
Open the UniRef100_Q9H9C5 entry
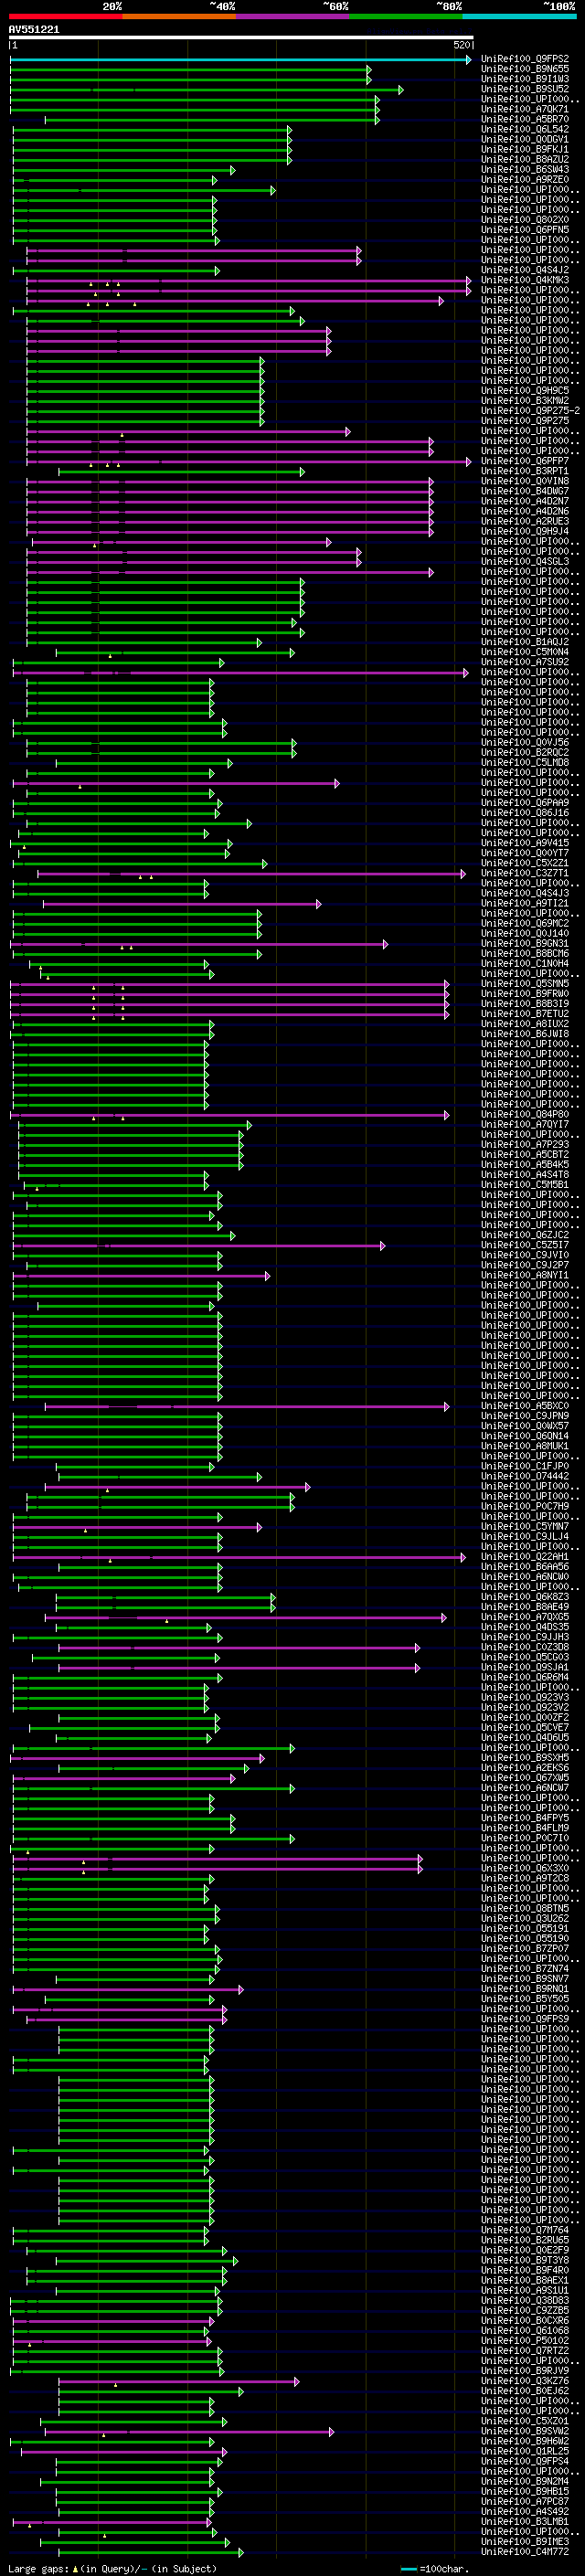pyautogui.click(x=525, y=391)
